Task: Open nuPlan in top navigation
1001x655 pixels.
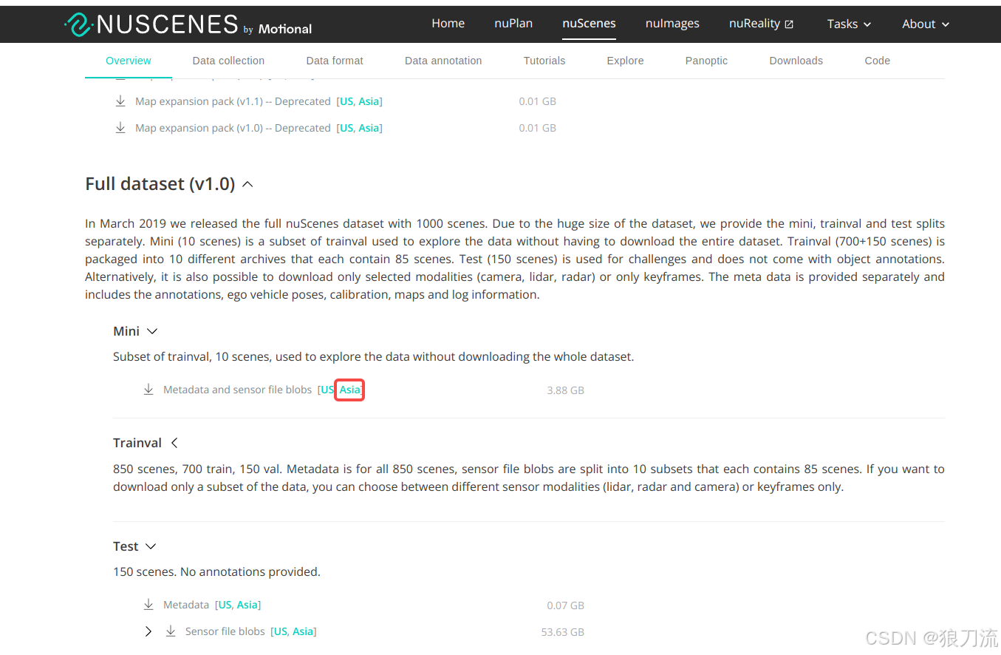Action: coord(513,23)
